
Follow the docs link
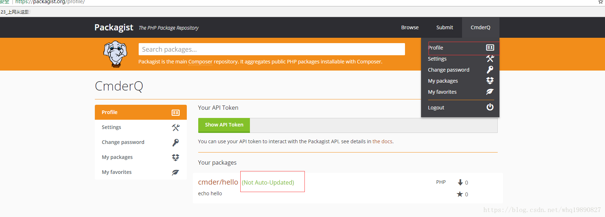(x=383, y=141)
